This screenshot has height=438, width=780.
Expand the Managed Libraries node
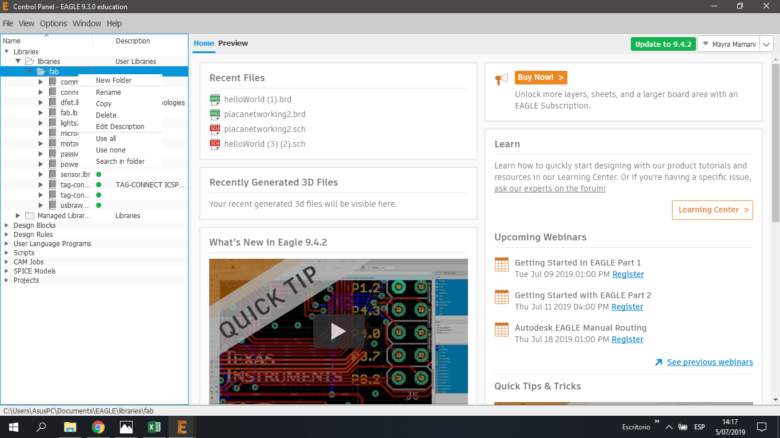[18, 215]
